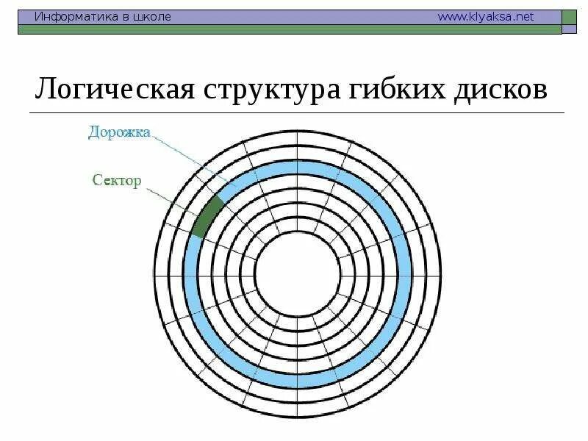Click the white central hole of the disk

[298, 274]
